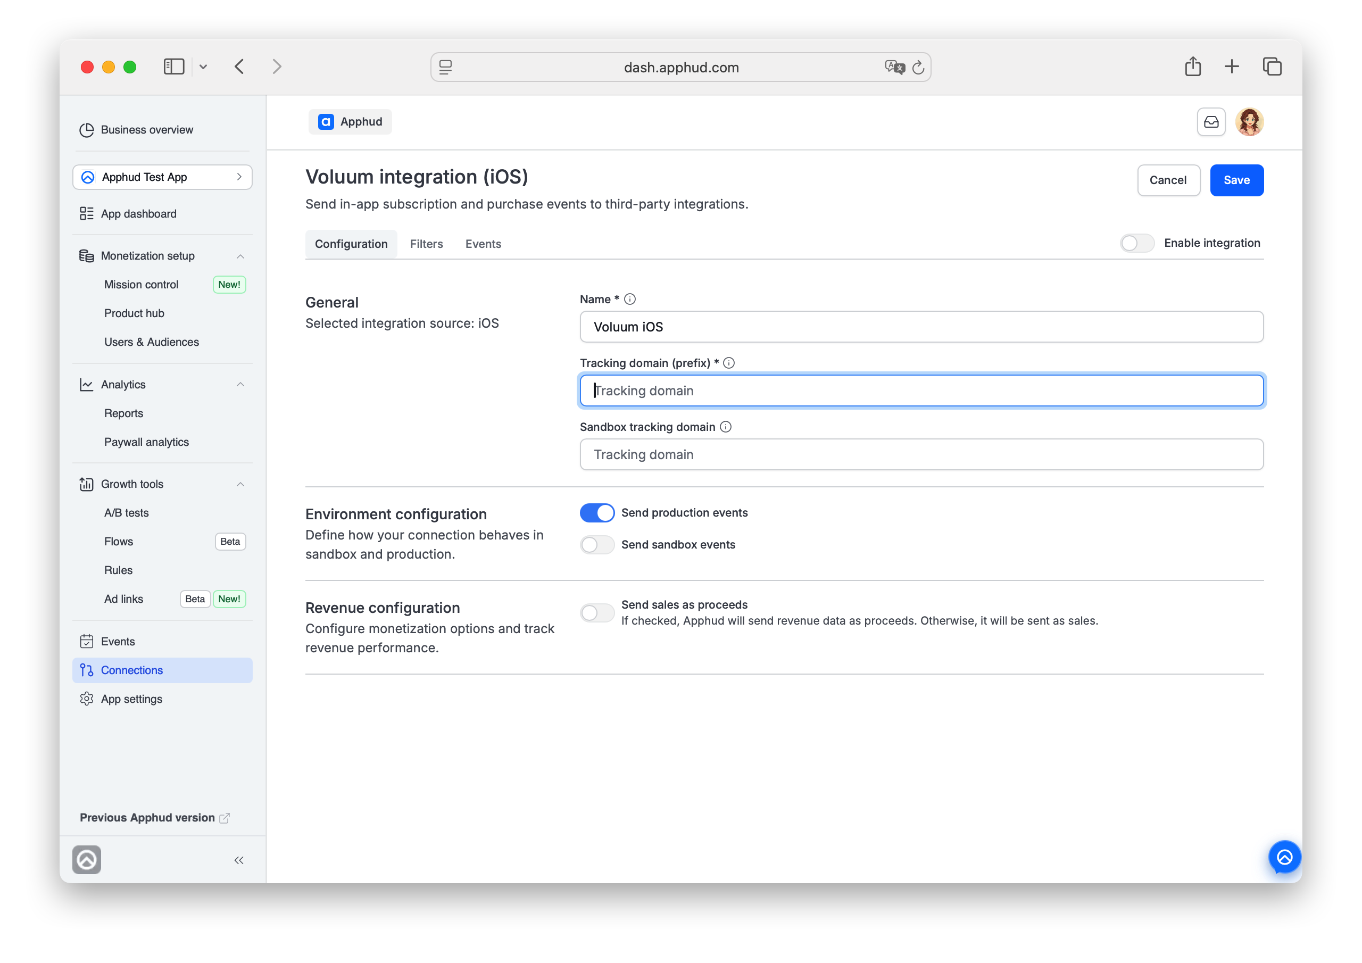Viewport: 1362px width, 963px height.
Task: Click the Apphud breadcrumb chip
Action: 350,122
